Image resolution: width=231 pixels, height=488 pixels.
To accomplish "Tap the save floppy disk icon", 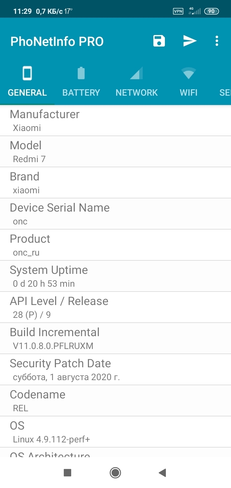I will [159, 41].
